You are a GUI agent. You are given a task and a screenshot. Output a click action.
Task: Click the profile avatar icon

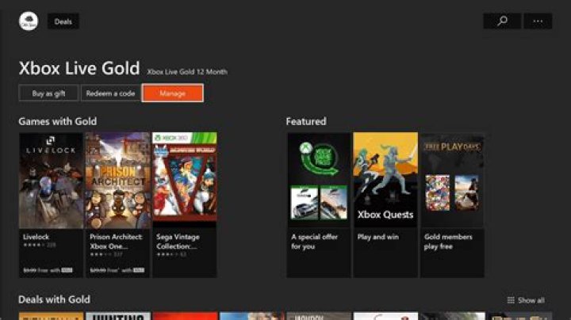[29, 21]
